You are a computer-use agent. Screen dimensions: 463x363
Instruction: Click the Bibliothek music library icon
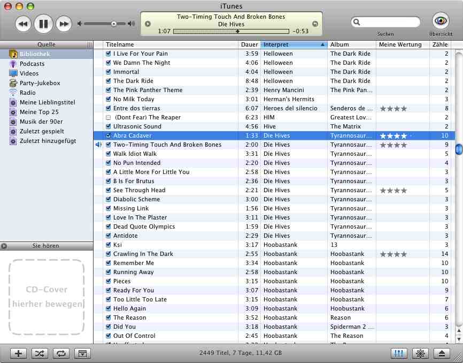13,54
